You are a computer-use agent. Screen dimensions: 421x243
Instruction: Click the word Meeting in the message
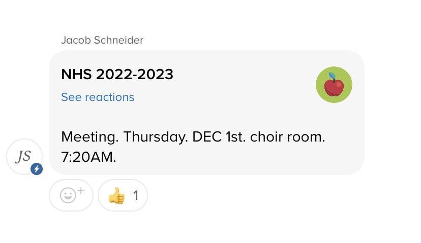coord(89,137)
